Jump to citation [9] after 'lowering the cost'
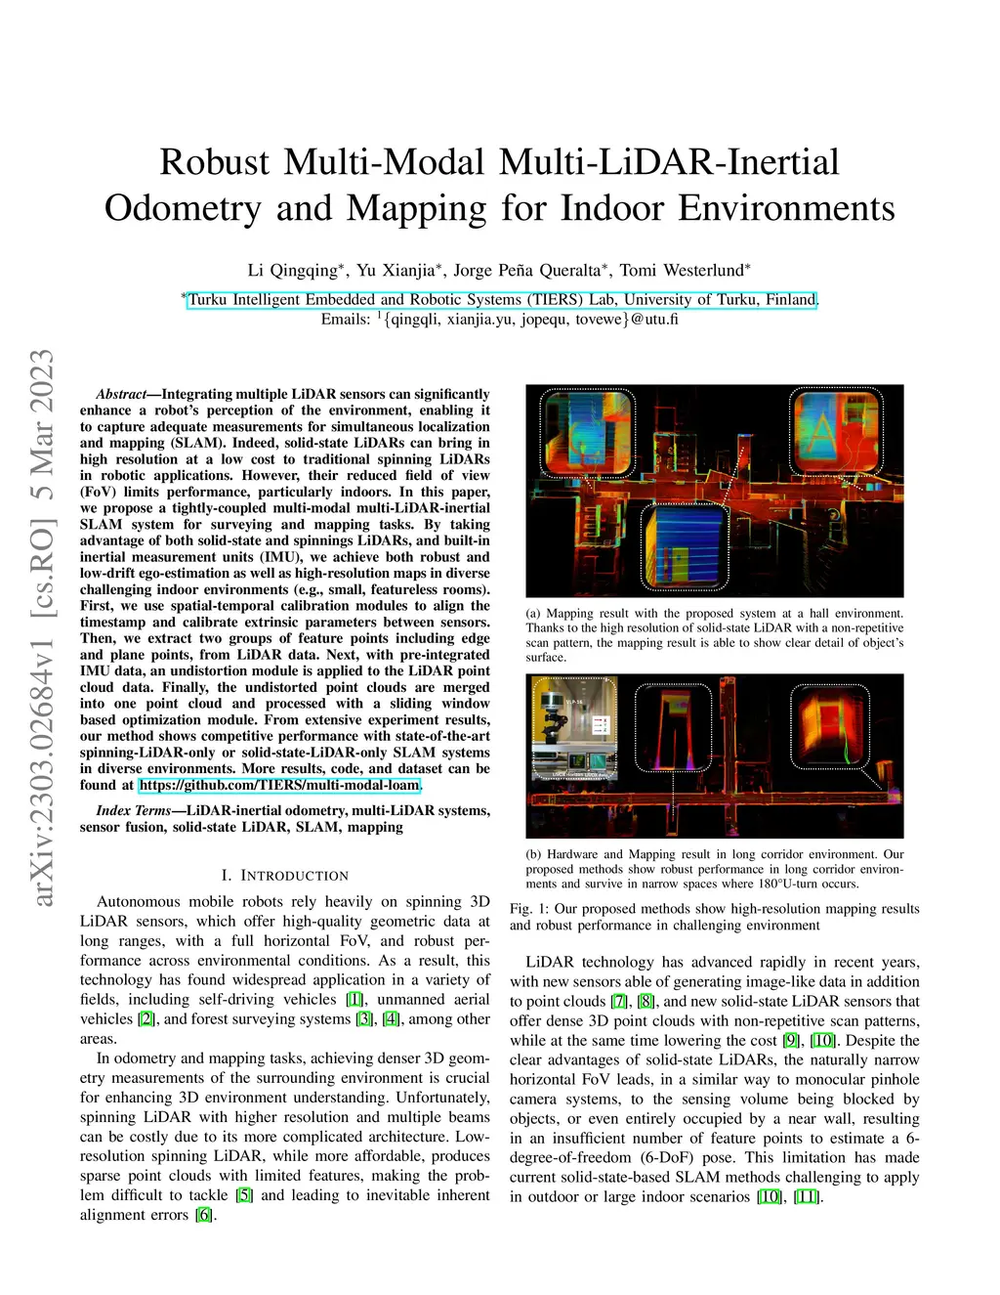Screen dimensions: 1000x1295 tap(791, 1040)
